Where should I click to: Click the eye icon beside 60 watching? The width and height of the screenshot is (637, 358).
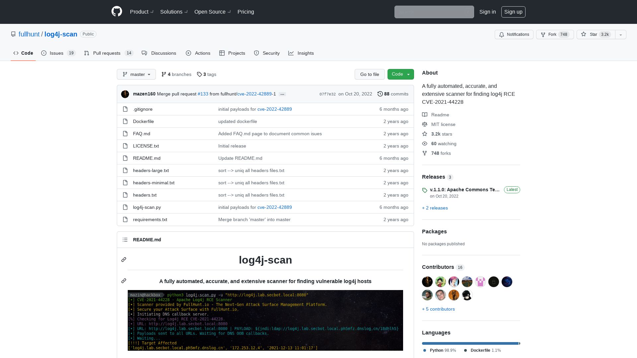point(425,144)
